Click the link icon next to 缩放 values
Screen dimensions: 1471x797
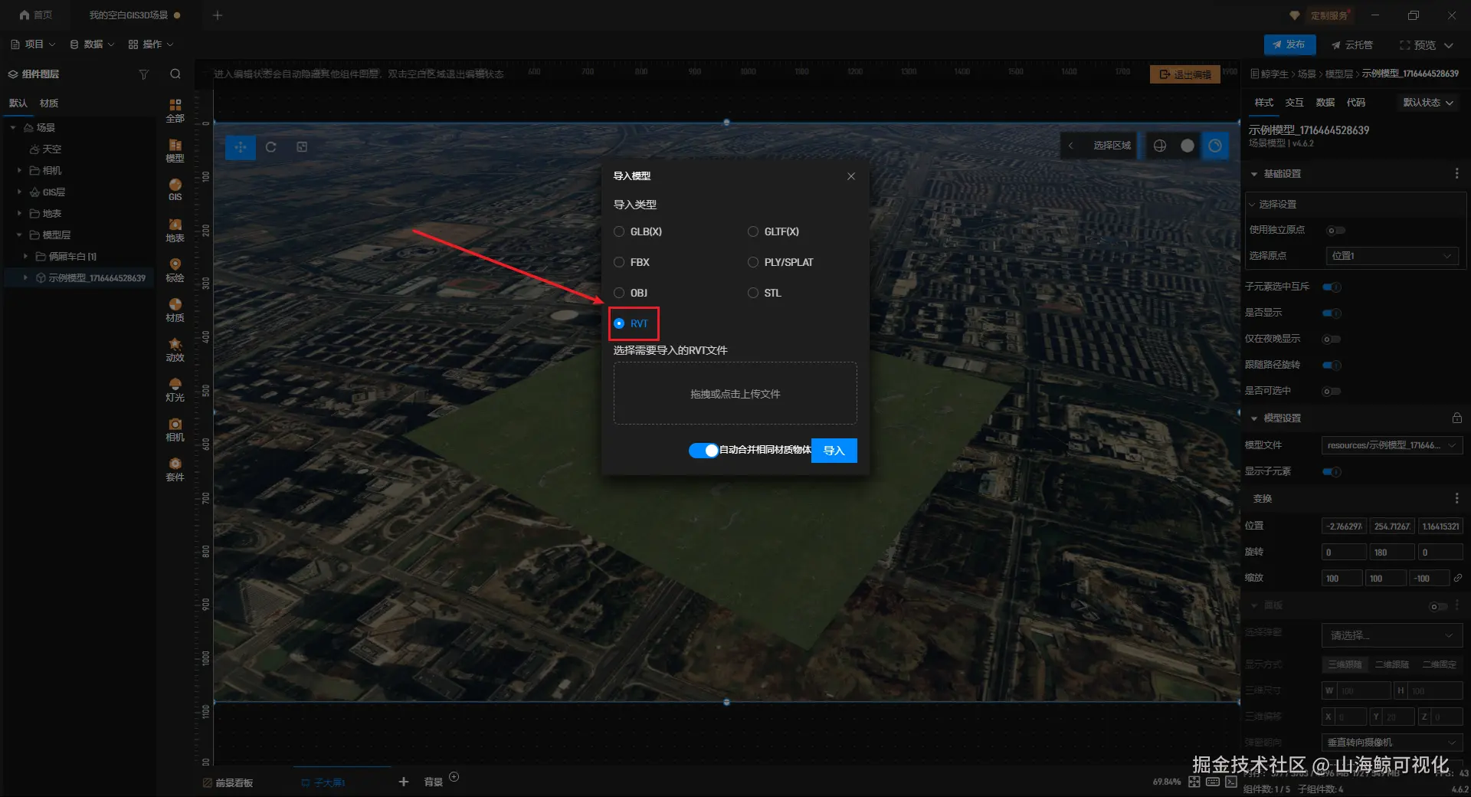1458,578
